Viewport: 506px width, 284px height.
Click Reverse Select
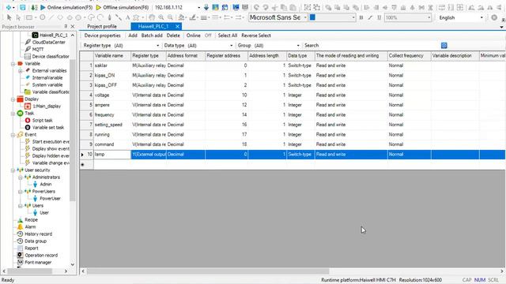(256, 35)
